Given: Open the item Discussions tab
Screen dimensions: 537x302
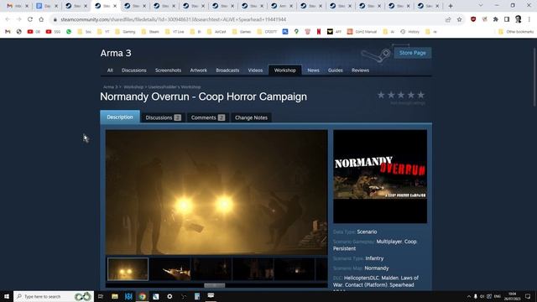Looking at the screenshot, I should coord(163,117).
